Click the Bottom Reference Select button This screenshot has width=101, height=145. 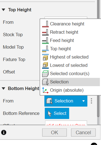coord(57,113)
